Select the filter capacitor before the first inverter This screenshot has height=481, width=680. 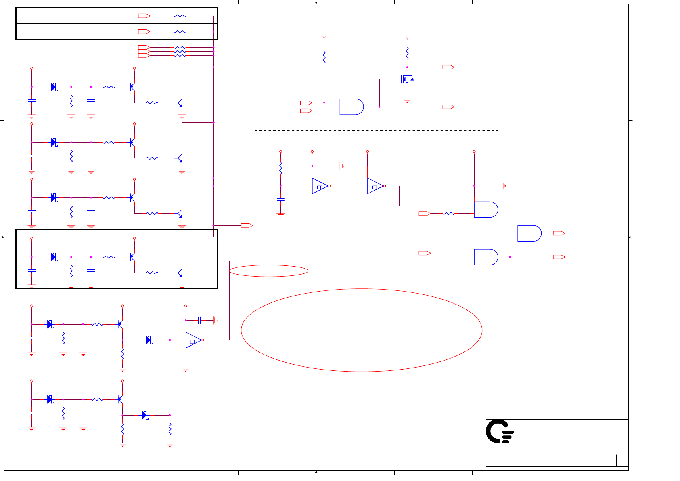pyautogui.click(x=281, y=200)
